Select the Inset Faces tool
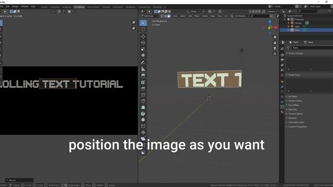This screenshot has height=187, width=333. (x=143, y=82)
